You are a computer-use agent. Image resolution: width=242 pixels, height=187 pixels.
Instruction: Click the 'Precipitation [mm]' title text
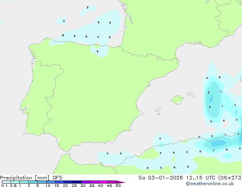25,178
